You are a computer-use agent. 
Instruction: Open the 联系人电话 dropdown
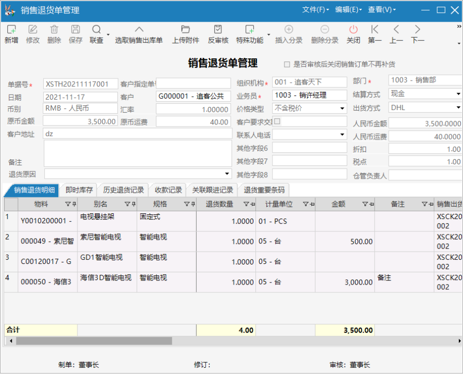coord(342,135)
